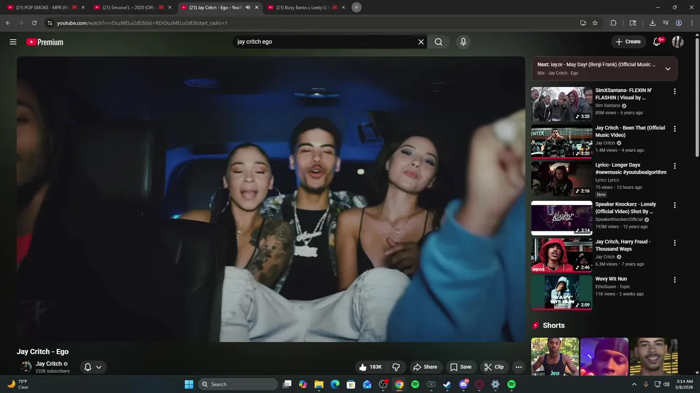The image size is (700, 393).
Task: Open the Create menu
Action: pos(628,41)
